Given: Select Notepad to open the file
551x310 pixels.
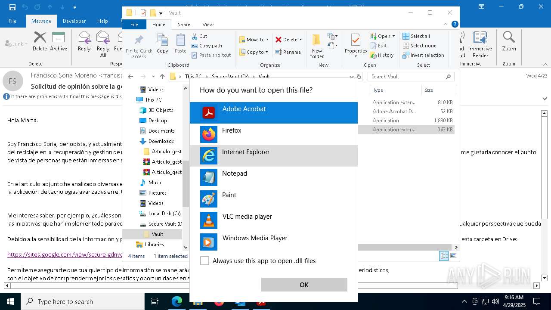Looking at the screenshot, I should [274, 177].
